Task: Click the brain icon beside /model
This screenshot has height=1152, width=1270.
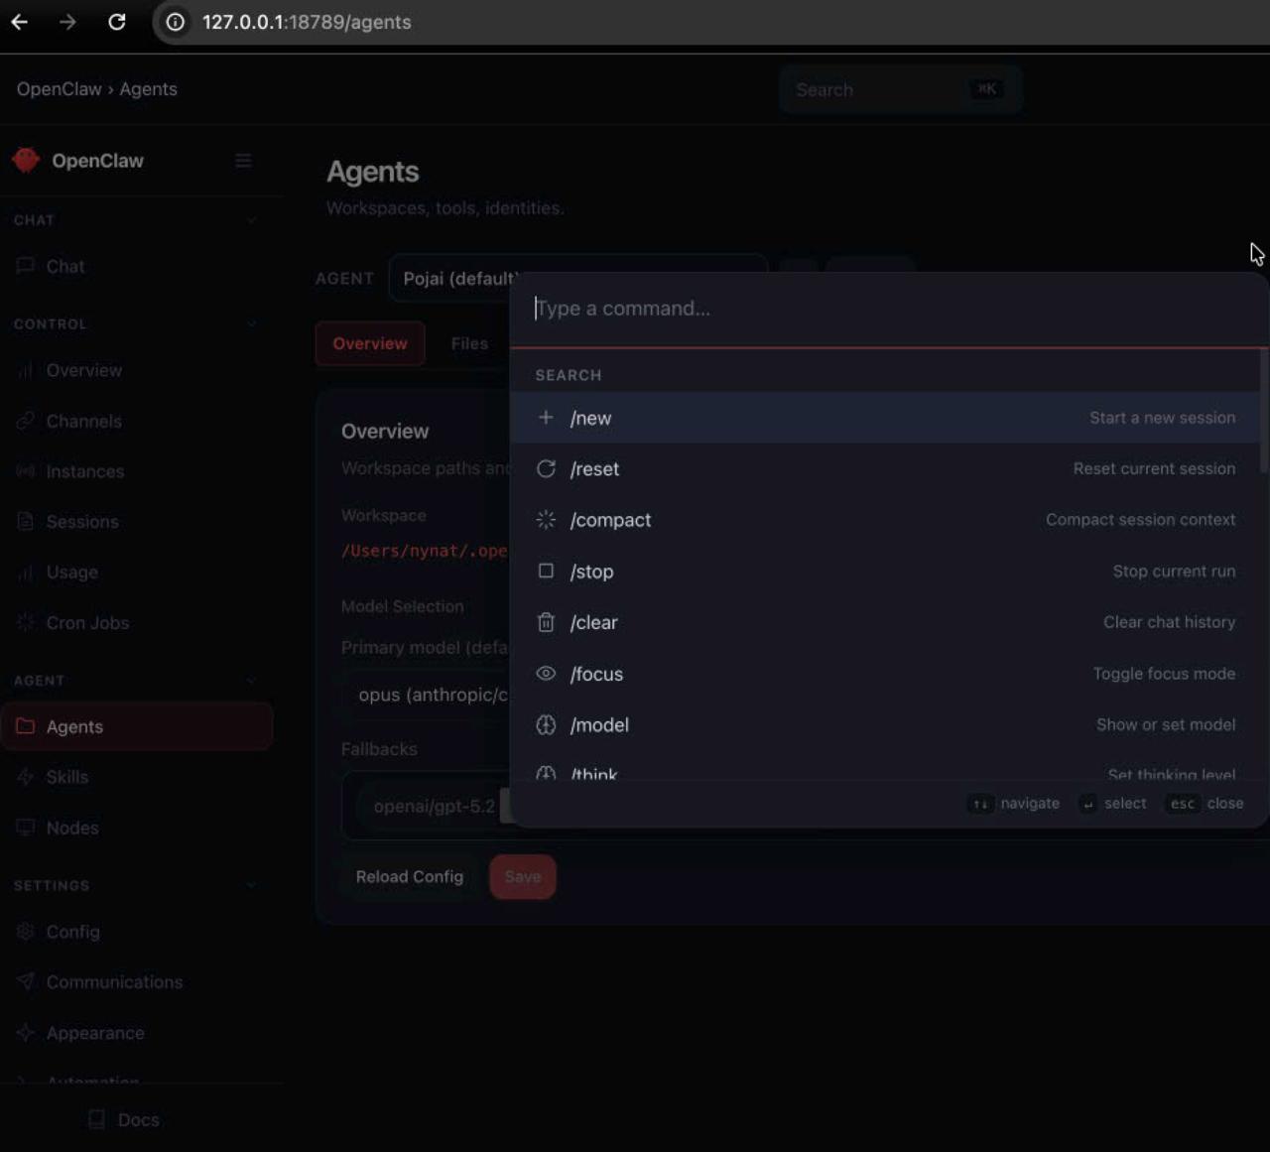Action: 546,725
